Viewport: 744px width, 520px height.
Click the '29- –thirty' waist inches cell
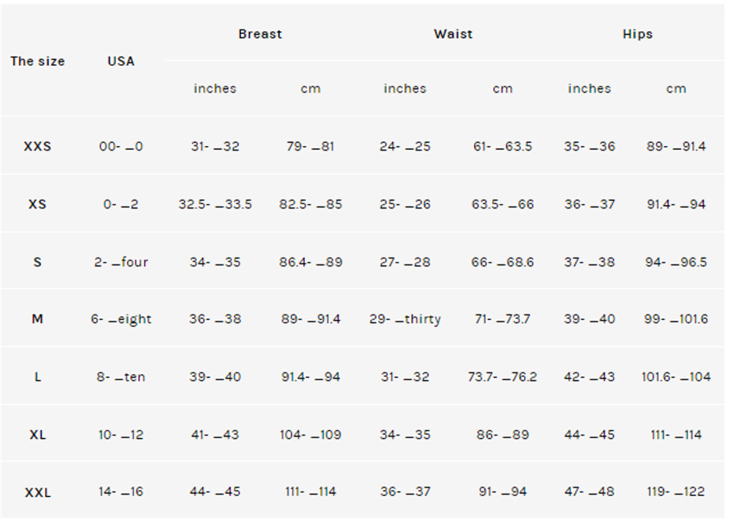[405, 319]
